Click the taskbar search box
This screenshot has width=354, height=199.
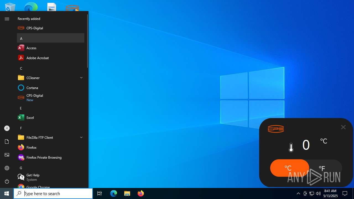pos(53,193)
